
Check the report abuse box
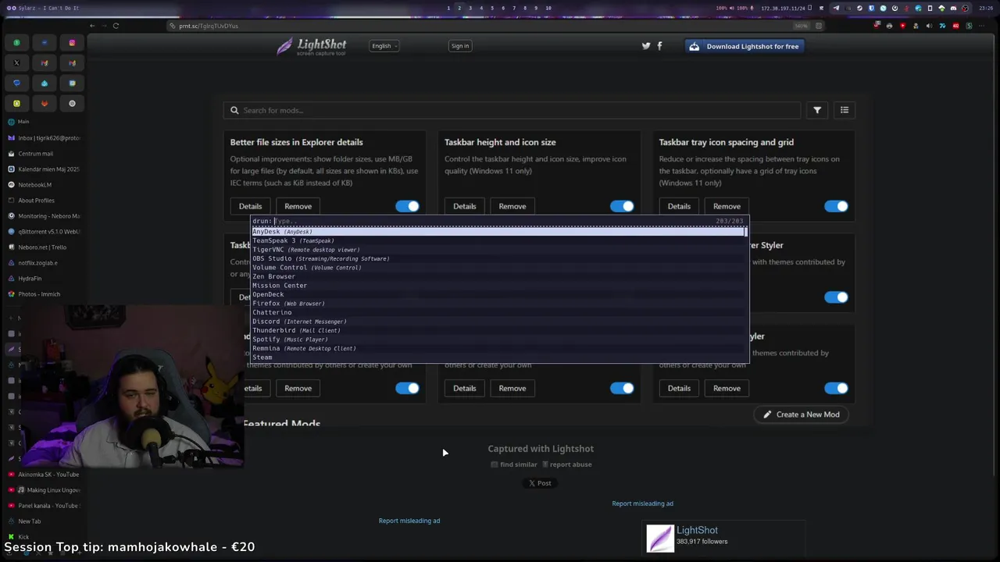pos(545,464)
